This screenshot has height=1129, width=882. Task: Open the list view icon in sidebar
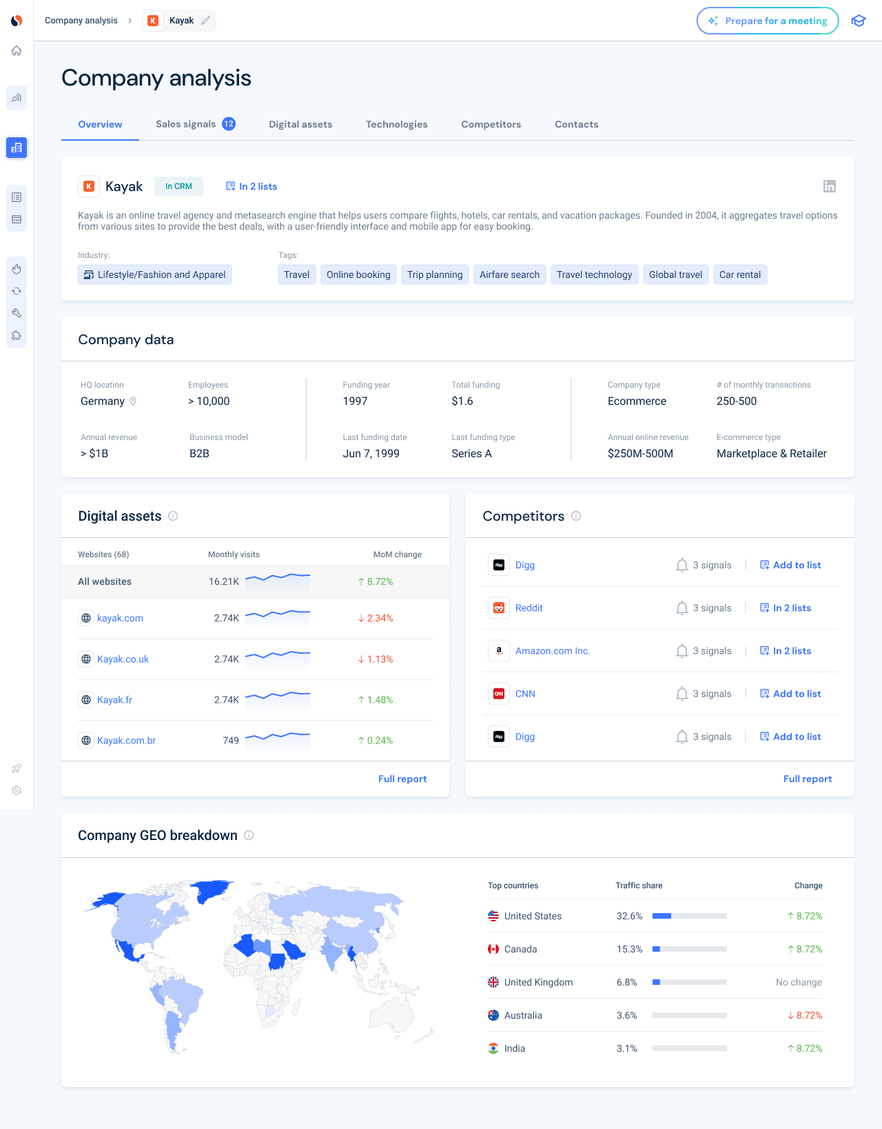17,197
